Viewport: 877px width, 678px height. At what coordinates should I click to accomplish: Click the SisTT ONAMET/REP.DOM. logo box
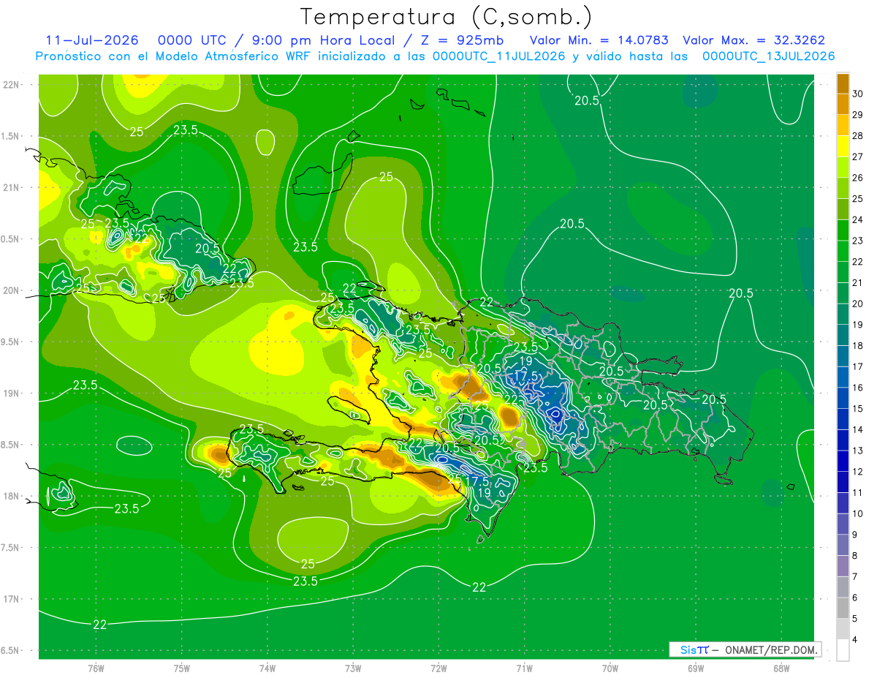pyautogui.click(x=745, y=649)
